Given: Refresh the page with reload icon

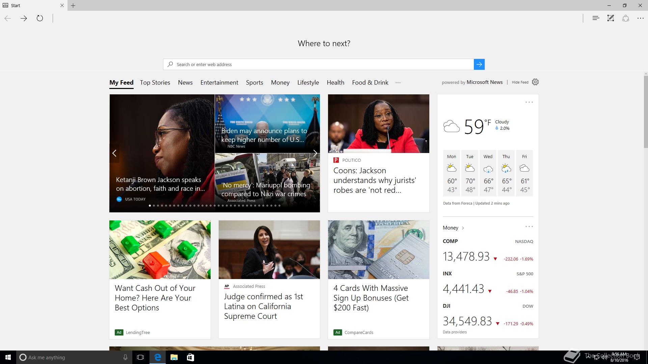Looking at the screenshot, I should pyautogui.click(x=40, y=18).
